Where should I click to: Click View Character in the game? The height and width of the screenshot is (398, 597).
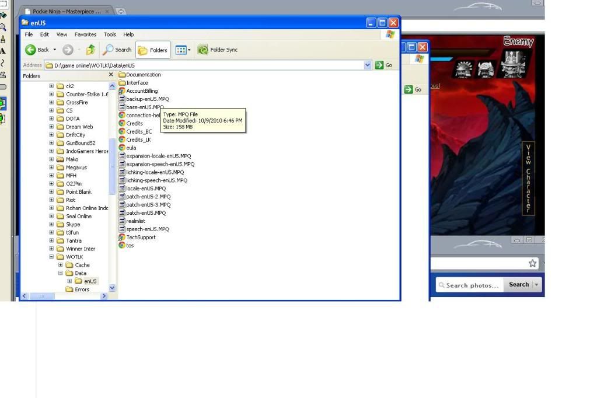(x=528, y=179)
